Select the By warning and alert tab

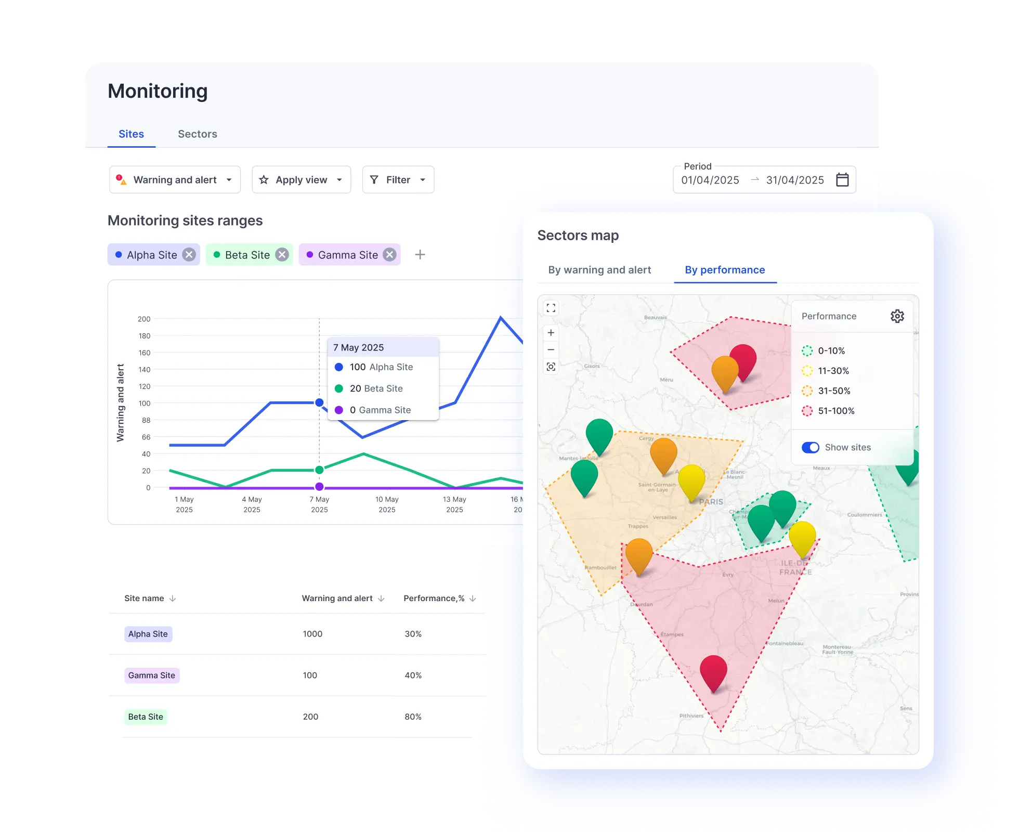(x=599, y=270)
